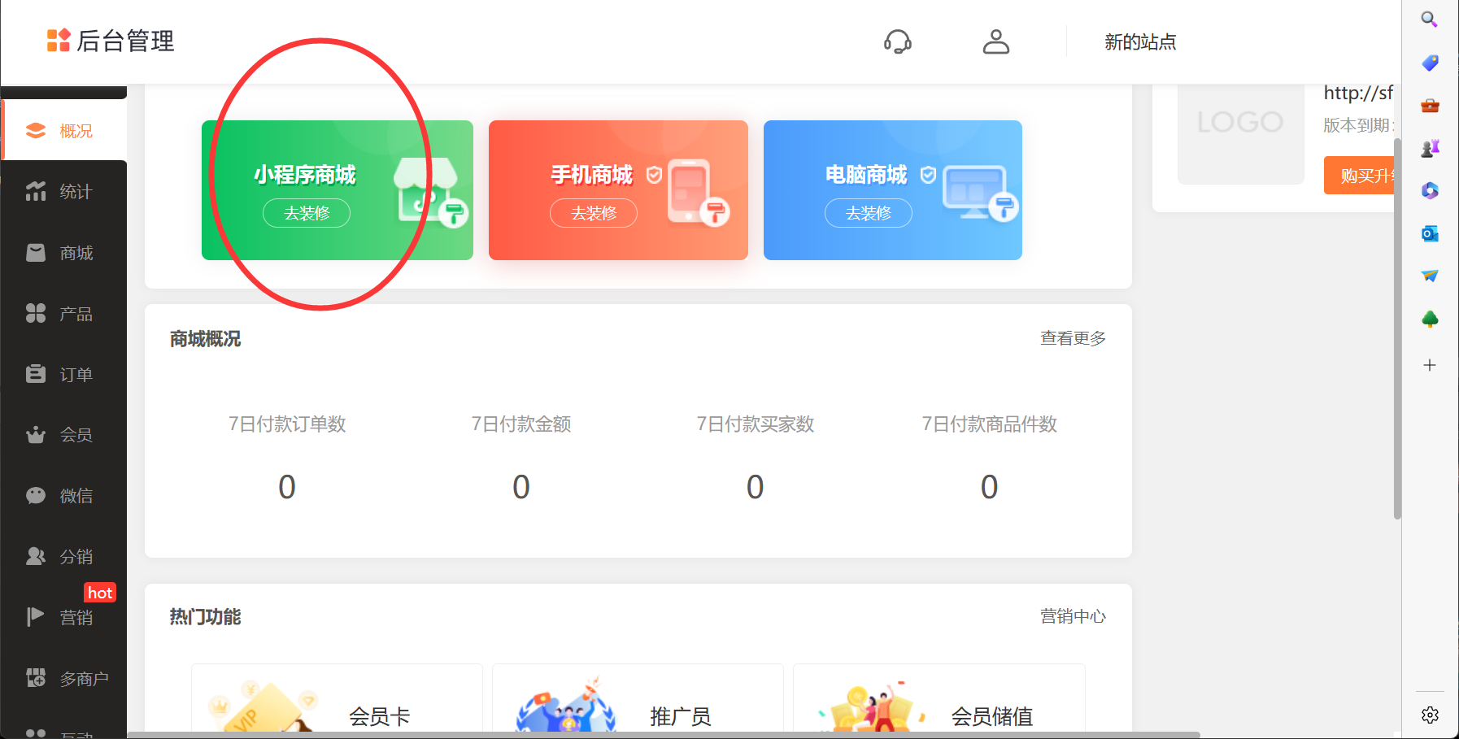Click the browser sidebar search icon
The height and width of the screenshot is (739, 1459).
pyautogui.click(x=1429, y=20)
